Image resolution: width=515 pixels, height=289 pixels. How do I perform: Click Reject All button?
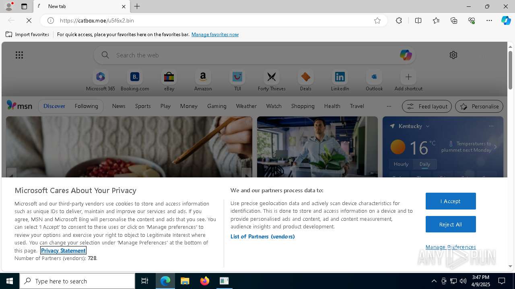pos(451,224)
